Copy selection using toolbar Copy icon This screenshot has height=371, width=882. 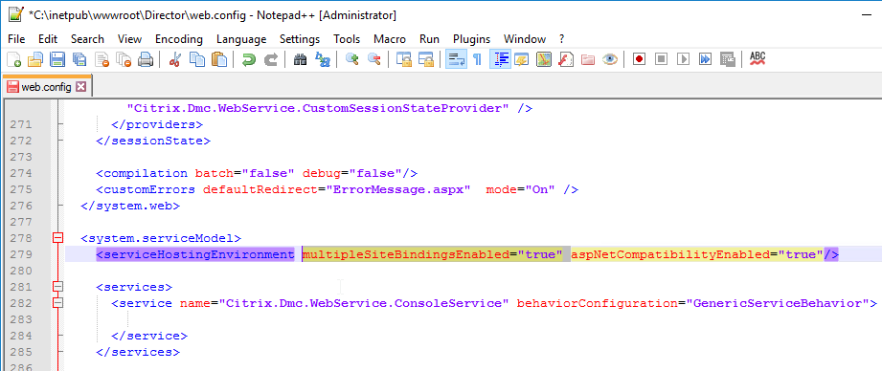pos(197,59)
